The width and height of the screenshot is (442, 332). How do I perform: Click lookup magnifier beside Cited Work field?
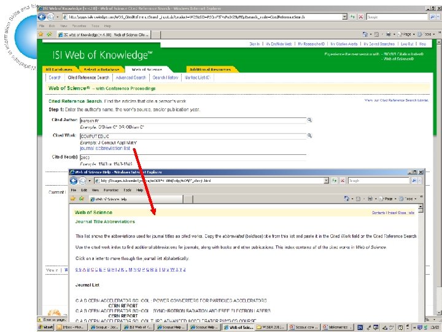[309, 136]
